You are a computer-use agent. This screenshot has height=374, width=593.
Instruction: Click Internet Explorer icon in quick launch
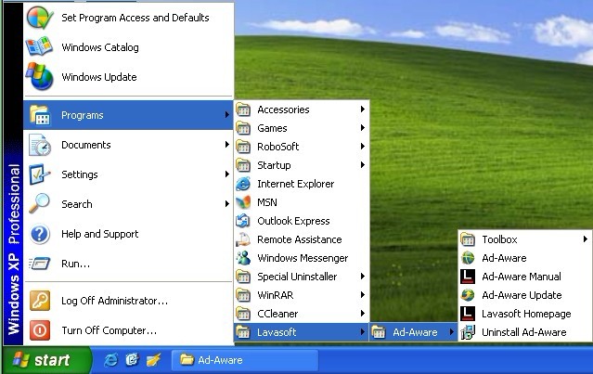tap(111, 360)
